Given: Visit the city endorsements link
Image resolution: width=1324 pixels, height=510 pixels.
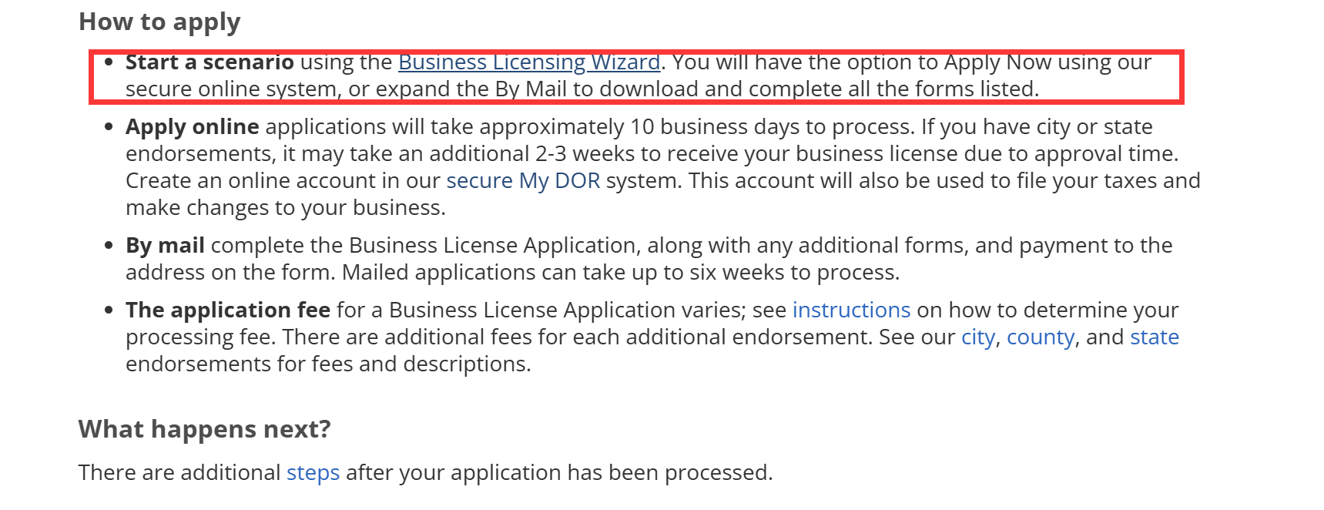Looking at the screenshot, I should point(978,337).
